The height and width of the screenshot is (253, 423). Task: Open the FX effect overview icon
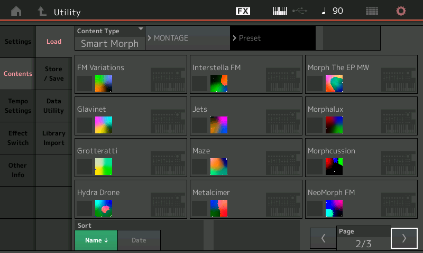tap(243, 11)
